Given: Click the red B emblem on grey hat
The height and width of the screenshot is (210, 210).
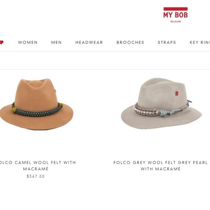Looking at the screenshot, I should [177, 93].
